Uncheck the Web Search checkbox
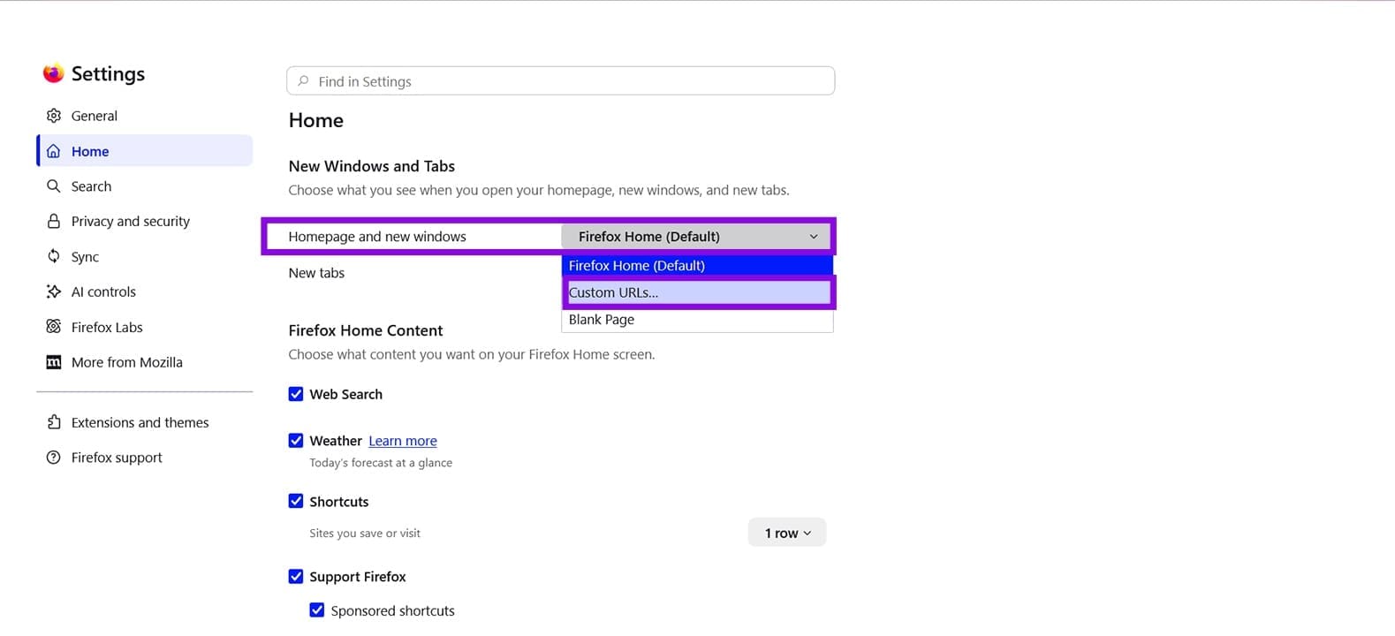This screenshot has height=636, width=1395. tap(296, 394)
